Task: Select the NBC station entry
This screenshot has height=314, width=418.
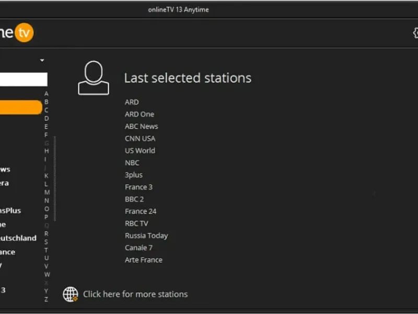Action: coord(132,163)
